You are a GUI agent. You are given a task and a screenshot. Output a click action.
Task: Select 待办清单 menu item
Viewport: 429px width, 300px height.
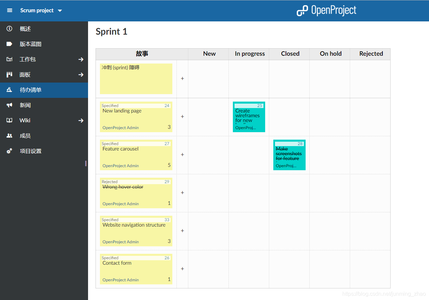pyautogui.click(x=44, y=90)
